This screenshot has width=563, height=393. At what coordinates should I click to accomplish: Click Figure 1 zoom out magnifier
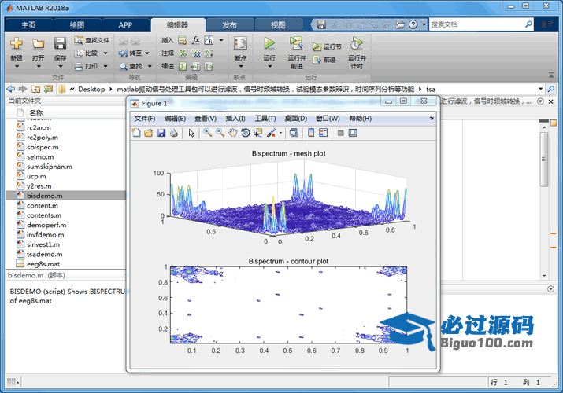coord(220,133)
